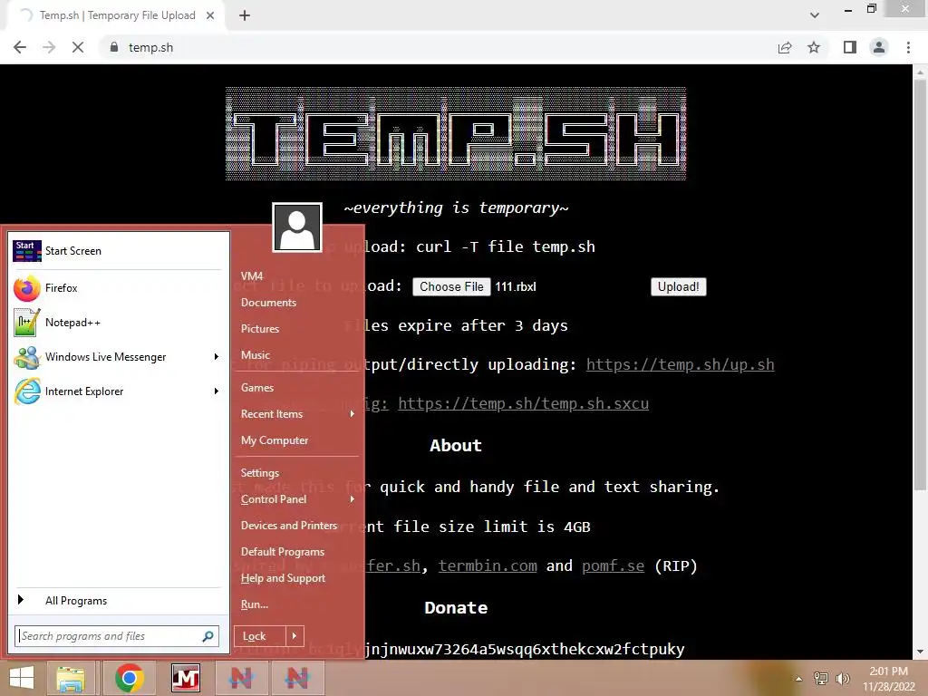This screenshot has height=696, width=928.
Task: Follow the pomf.se link
Action: [614, 566]
